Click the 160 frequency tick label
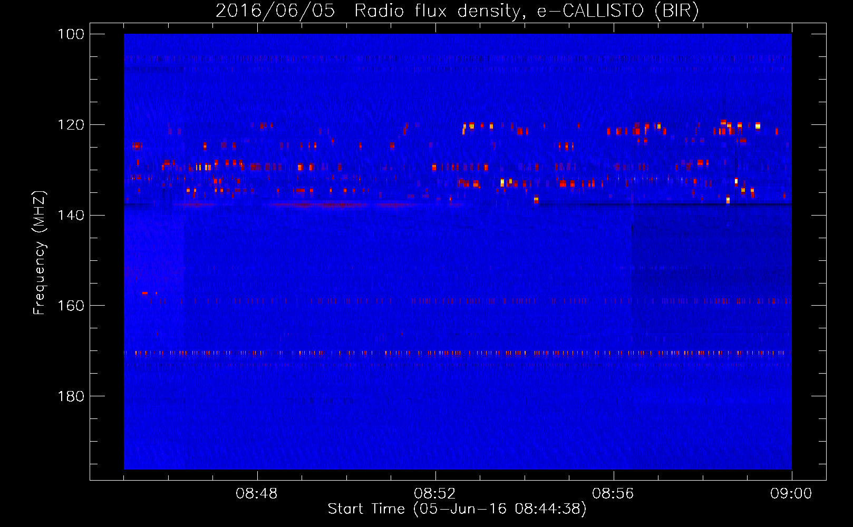 point(71,306)
